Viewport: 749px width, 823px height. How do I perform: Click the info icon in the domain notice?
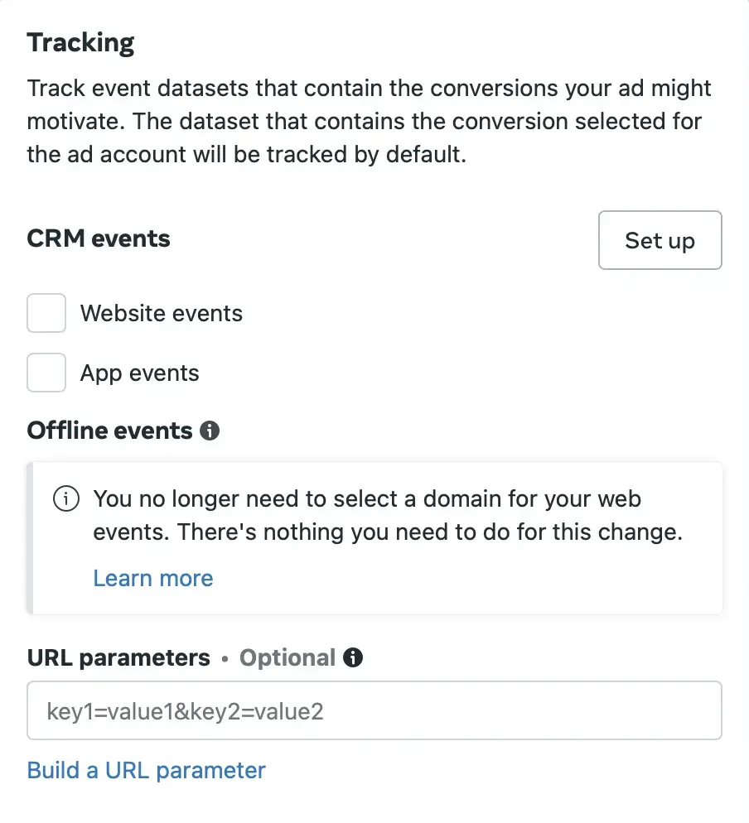click(x=65, y=499)
